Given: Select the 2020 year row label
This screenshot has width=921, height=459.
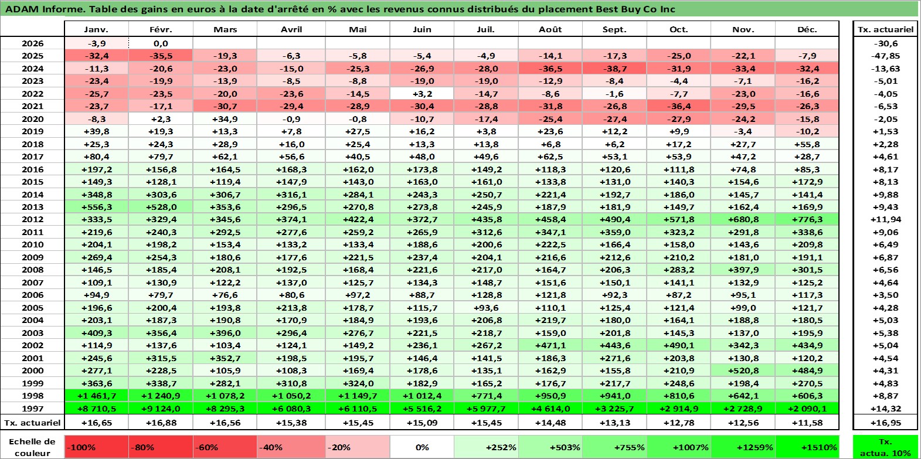Looking at the screenshot, I should (32, 118).
